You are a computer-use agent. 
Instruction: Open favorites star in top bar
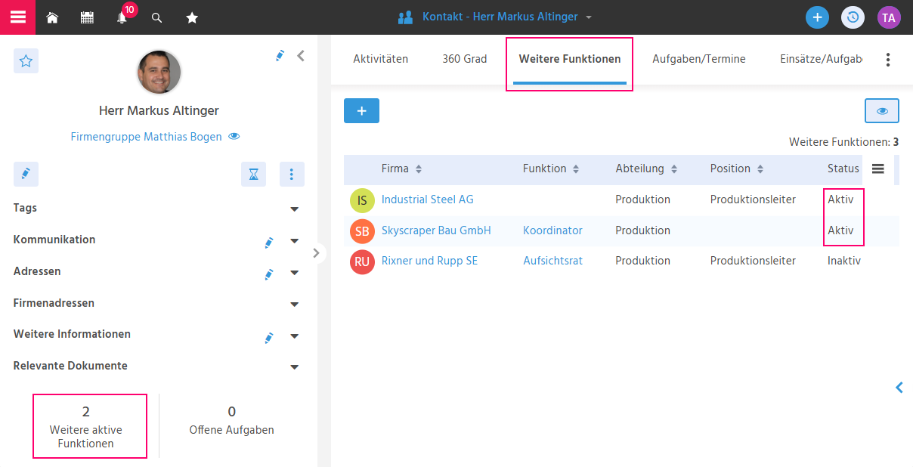point(192,17)
